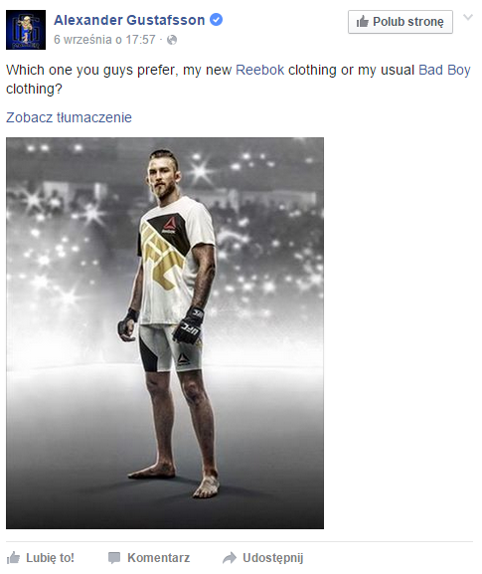The image size is (482, 574).
Task: Share post via the Udostępnij label
Action: 273,558
